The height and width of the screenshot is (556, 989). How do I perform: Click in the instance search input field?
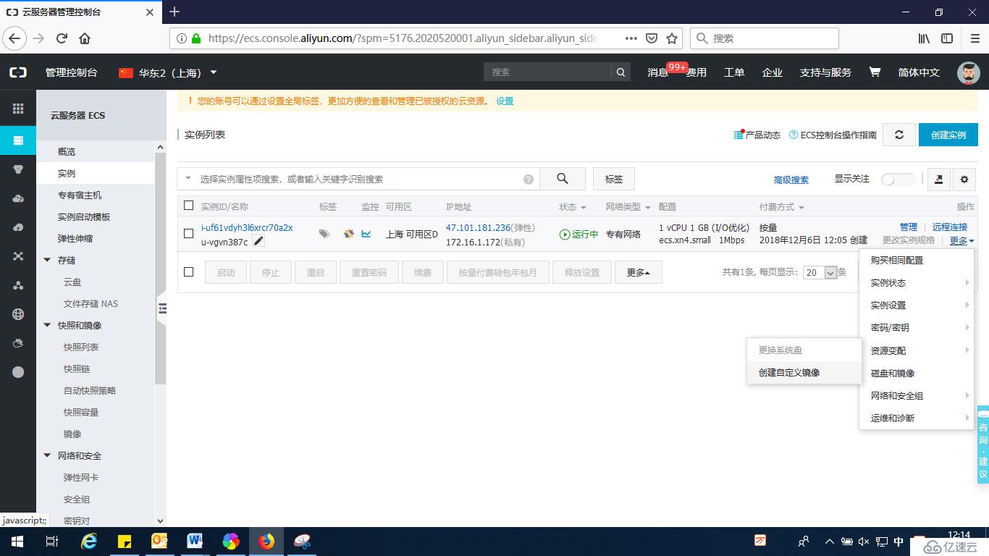pyautogui.click(x=360, y=179)
